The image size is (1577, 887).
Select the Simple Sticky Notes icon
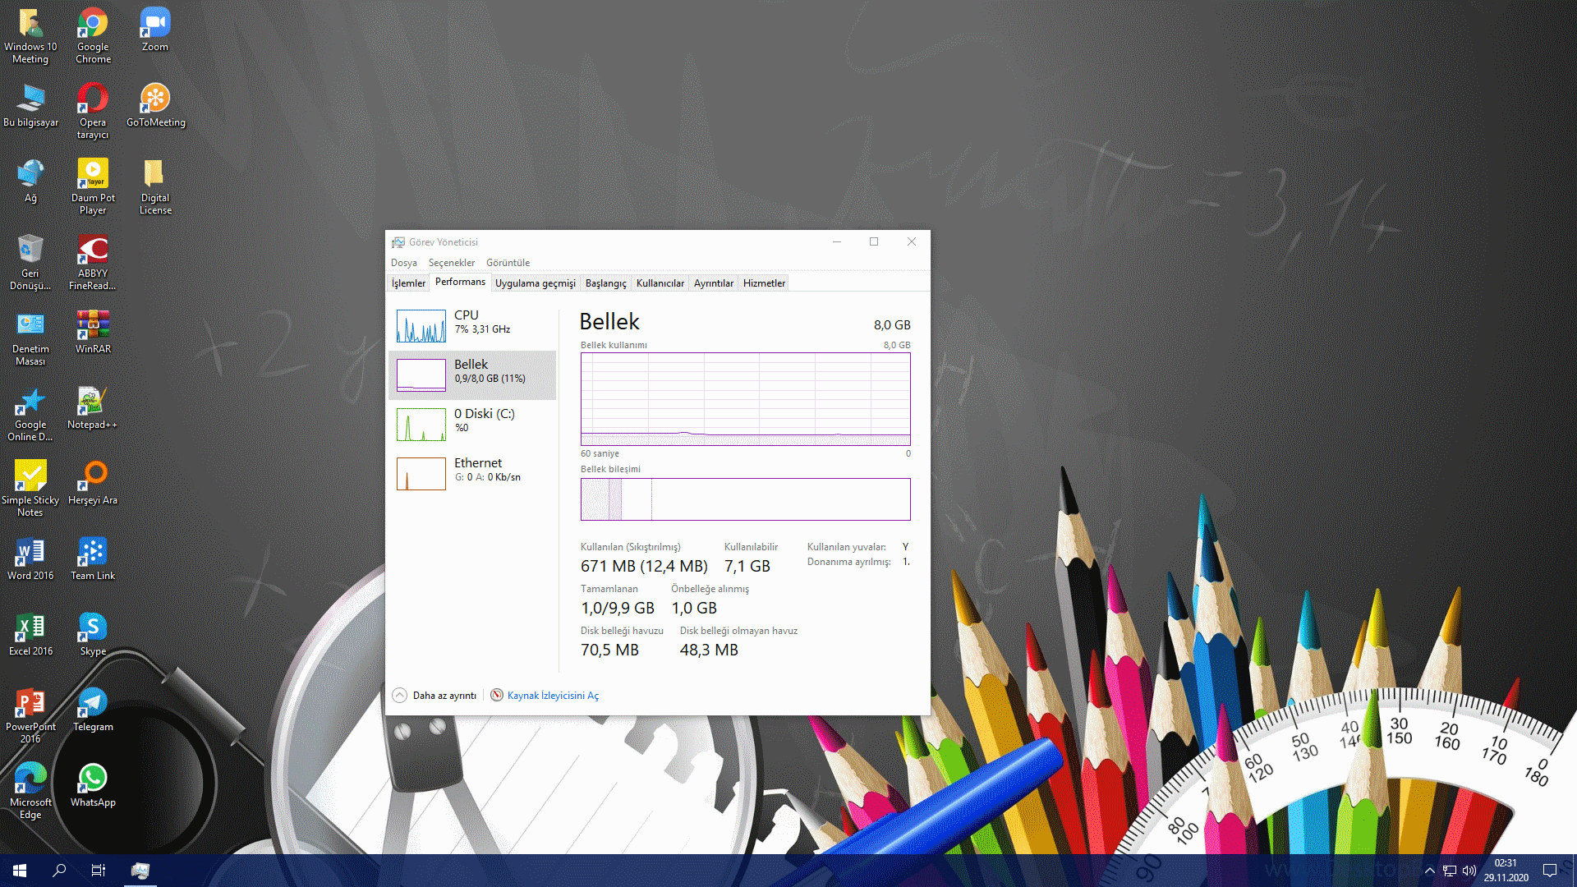pos(30,489)
